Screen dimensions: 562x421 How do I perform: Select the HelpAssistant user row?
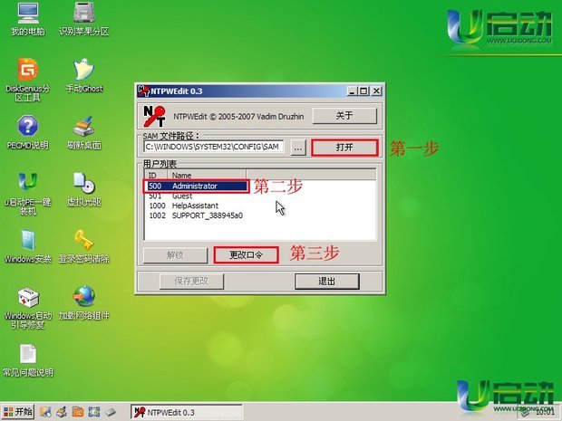click(196, 206)
